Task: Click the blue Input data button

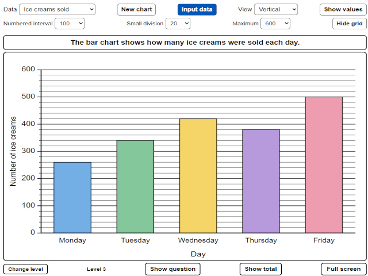Action: tap(197, 9)
